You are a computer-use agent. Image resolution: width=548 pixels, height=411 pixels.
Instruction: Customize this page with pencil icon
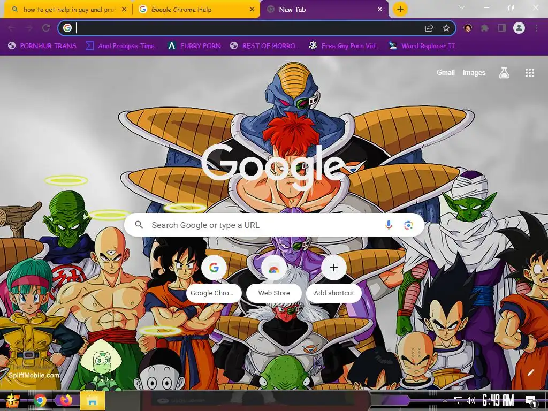[x=530, y=372]
